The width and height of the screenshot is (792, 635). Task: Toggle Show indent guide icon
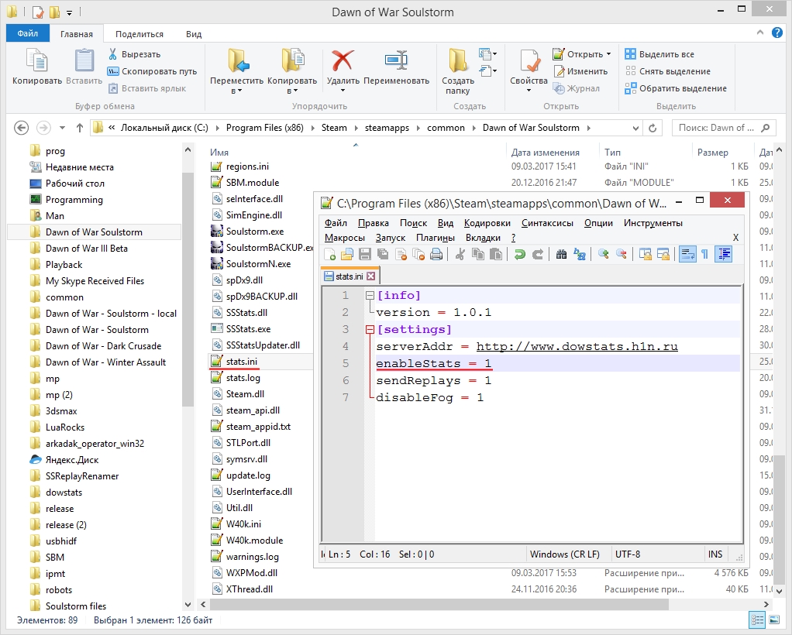click(724, 255)
